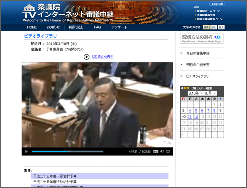Screen dimensions: 247x188
Task: Set text size to 標準
Action: tap(206, 27)
